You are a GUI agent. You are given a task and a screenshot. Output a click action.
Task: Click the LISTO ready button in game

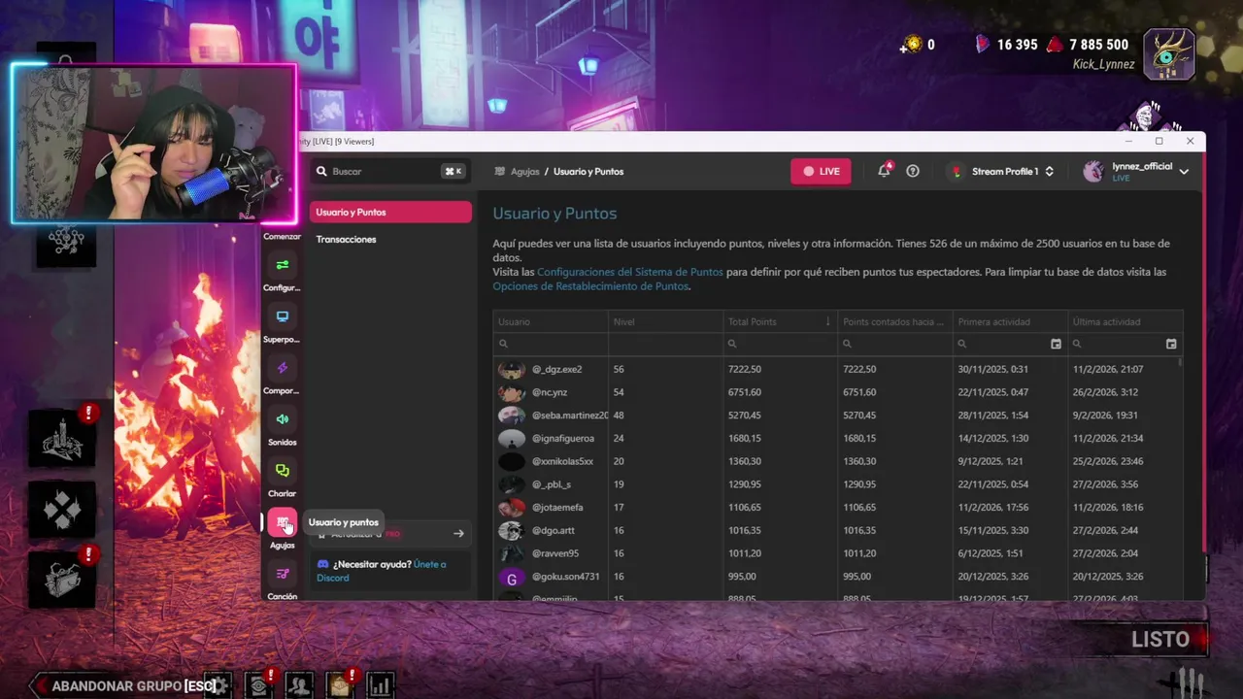1159,640
